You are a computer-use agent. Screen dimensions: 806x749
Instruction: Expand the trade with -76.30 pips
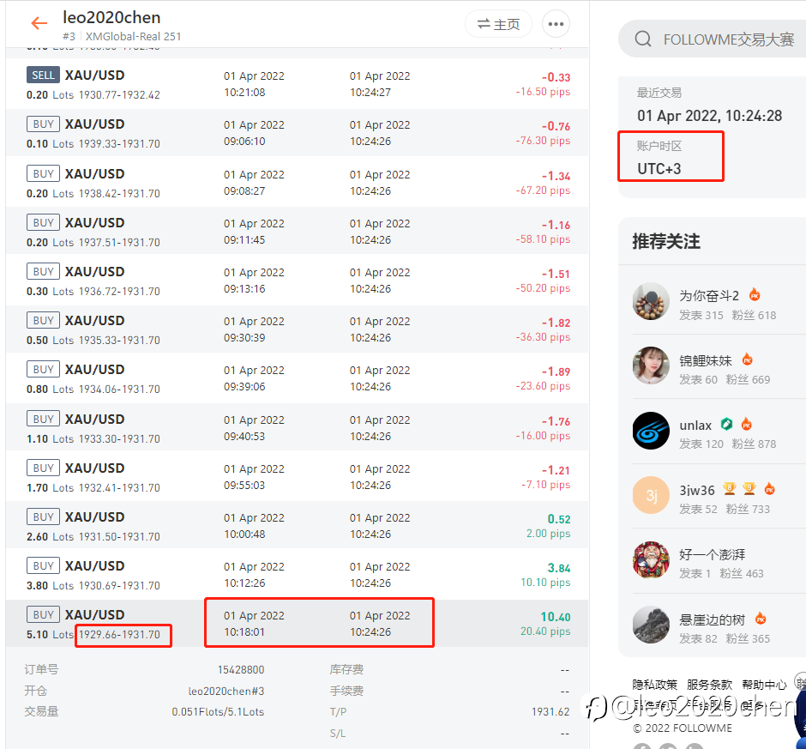(x=298, y=133)
